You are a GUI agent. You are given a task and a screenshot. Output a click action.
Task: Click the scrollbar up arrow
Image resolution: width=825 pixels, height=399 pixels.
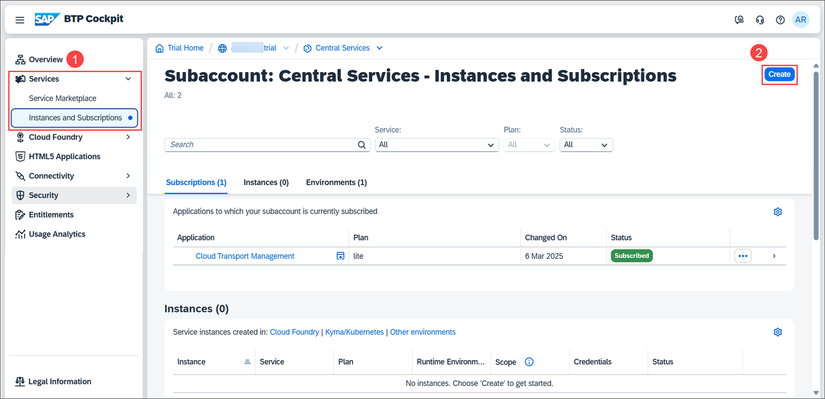(816, 65)
